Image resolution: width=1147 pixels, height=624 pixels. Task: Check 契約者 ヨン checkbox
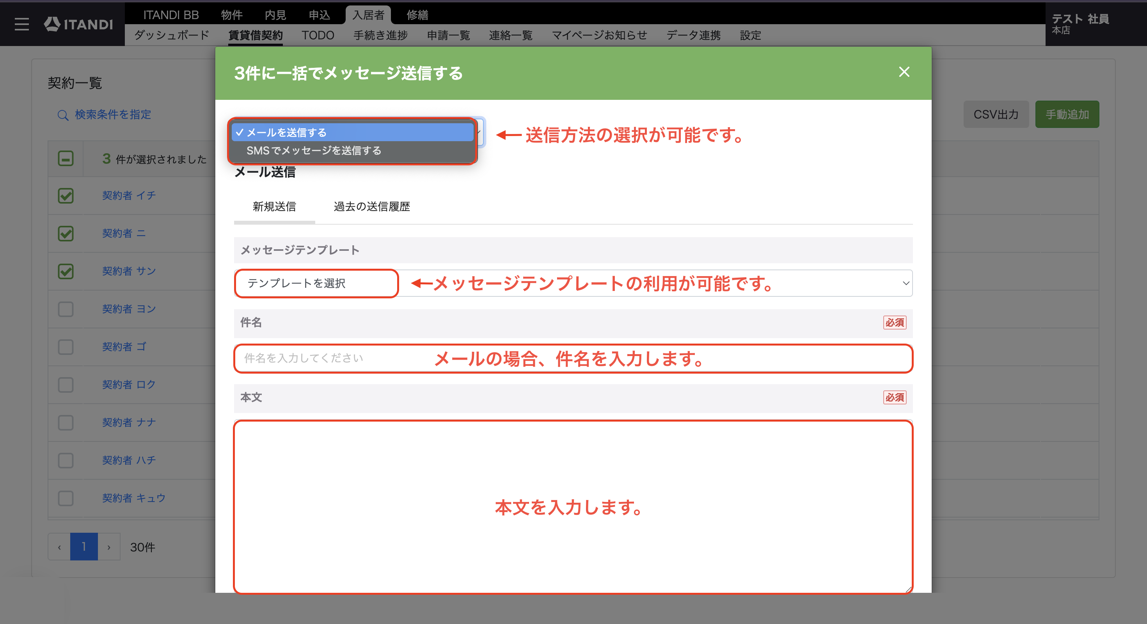tap(66, 309)
